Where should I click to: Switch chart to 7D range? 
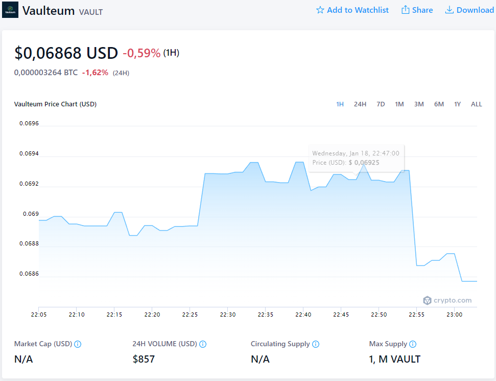[381, 104]
